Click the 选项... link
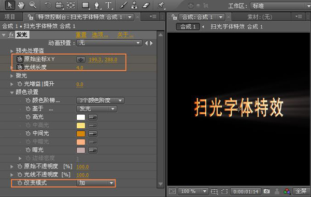Image resolution: width=311 pixels, height=197 pixels. click(x=100, y=35)
